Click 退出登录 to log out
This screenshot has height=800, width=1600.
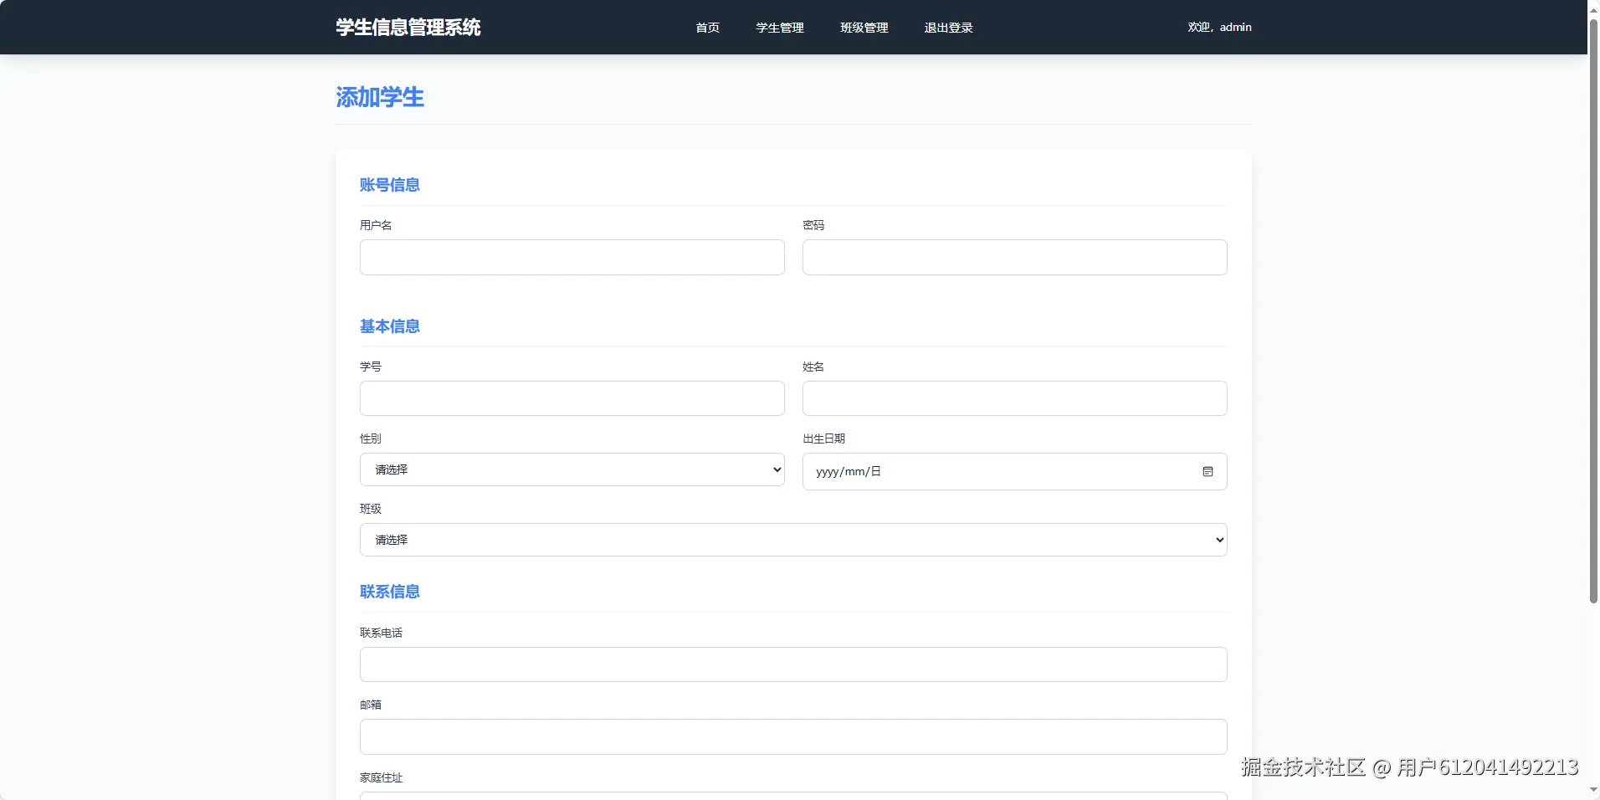(x=947, y=27)
